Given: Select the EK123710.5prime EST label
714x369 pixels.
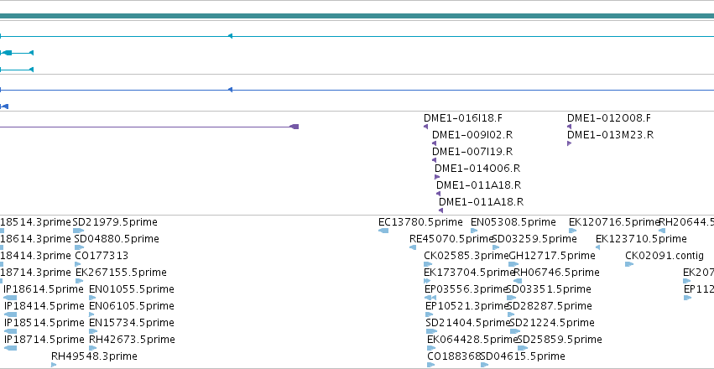Looking at the screenshot, I should (x=641, y=239).
